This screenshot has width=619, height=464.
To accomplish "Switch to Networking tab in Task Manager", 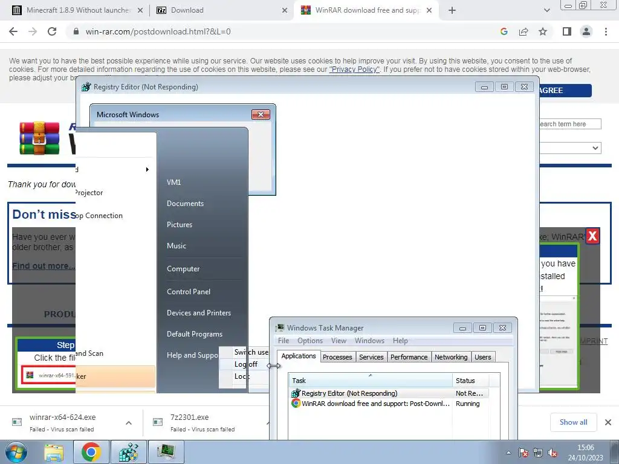I will (x=451, y=357).
